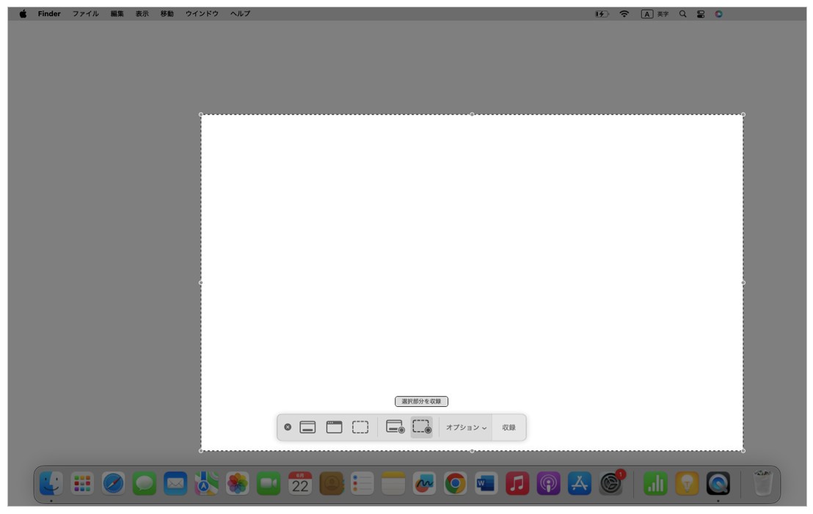Activate Siri from the menu bar
The height and width of the screenshot is (514, 813).
coord(718,14)
